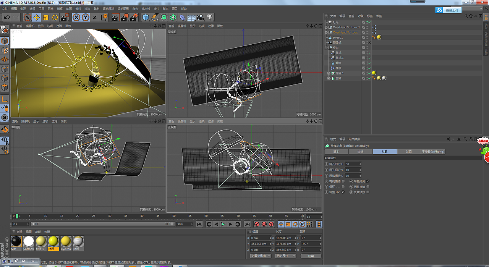Click the Spline Pen tool icon
This screenshot has width=489, height=267.
[x=154, y=17]
